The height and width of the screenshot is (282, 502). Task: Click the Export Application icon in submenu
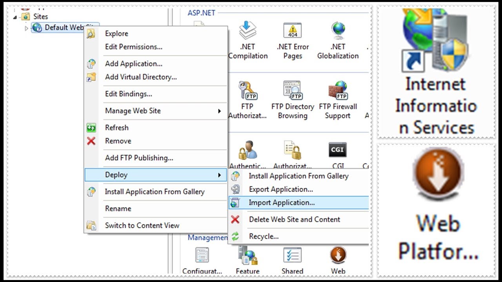pos(235,190)
